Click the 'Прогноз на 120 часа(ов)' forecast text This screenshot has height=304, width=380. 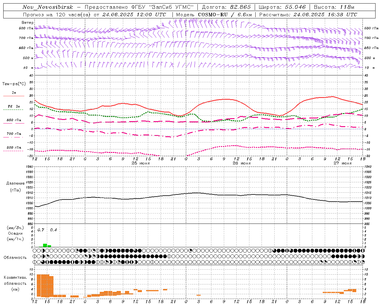(57, 15)
